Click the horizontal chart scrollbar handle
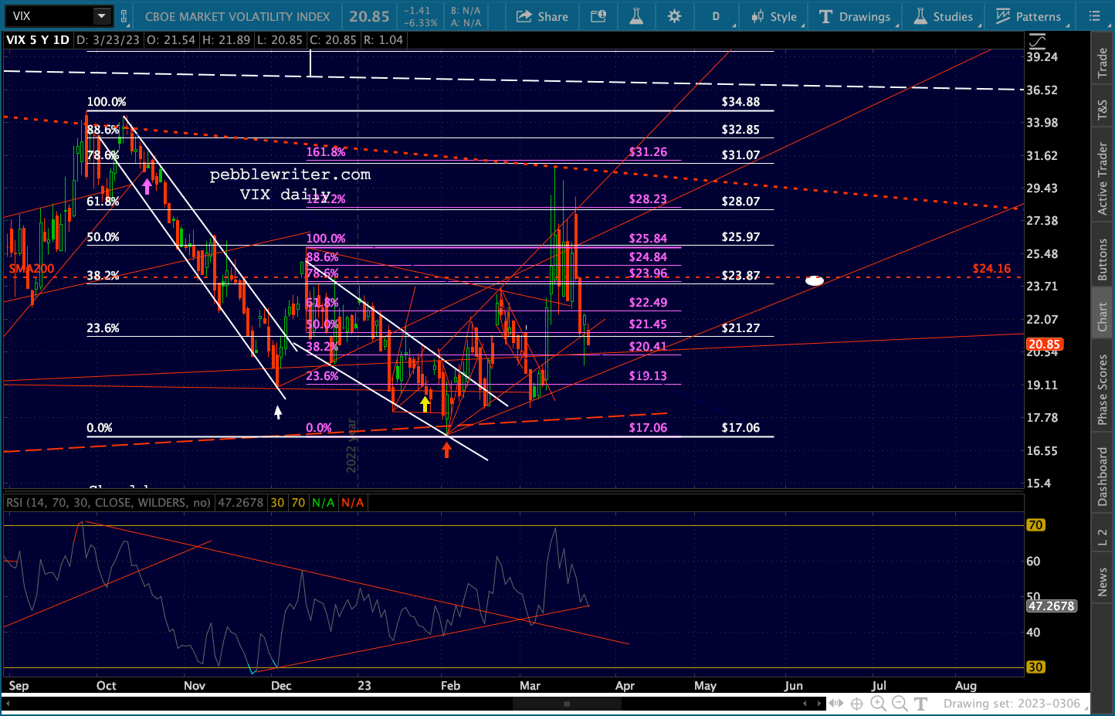This screenshot has height=716, width=1115. [x=567, y=704]
